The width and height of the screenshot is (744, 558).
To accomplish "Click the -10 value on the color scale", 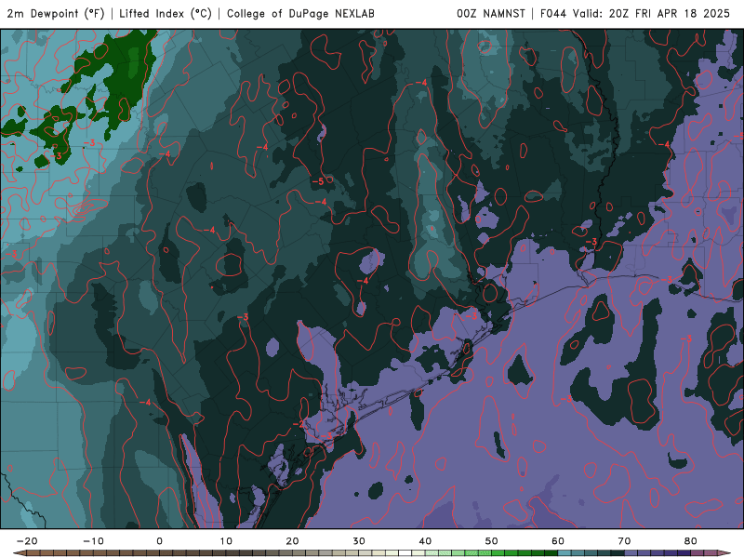I will pos(93,541).
